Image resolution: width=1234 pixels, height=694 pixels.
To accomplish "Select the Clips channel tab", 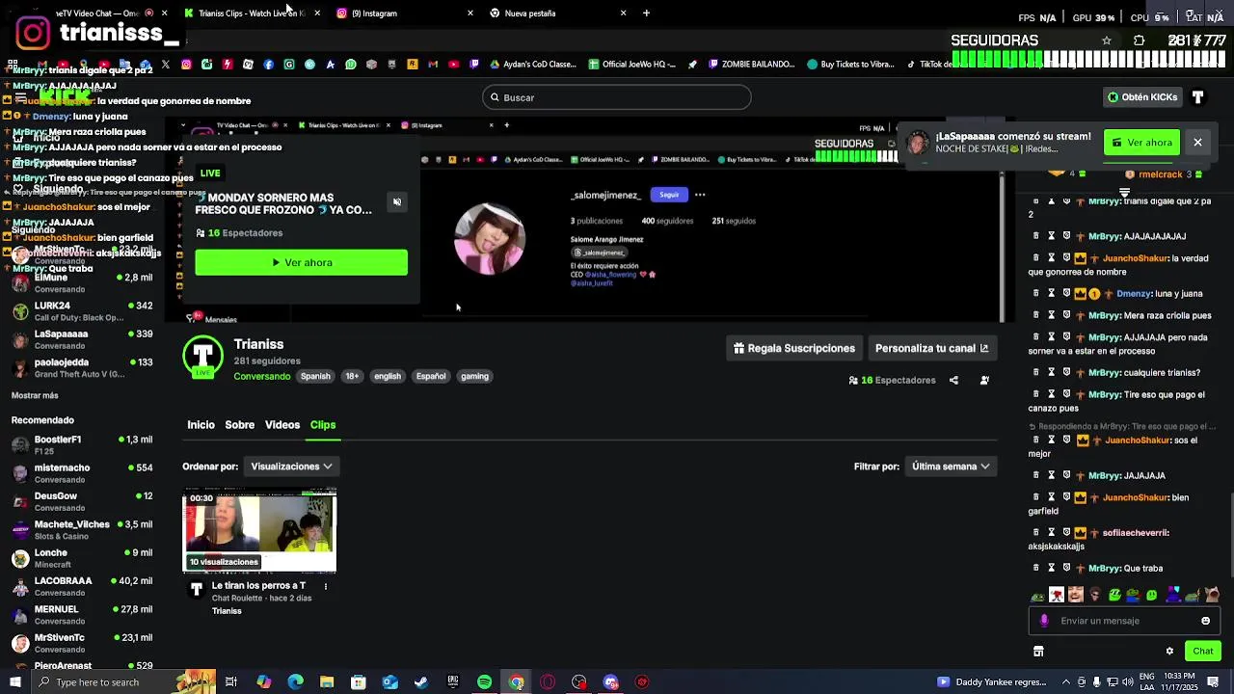I will coord(323,425).
